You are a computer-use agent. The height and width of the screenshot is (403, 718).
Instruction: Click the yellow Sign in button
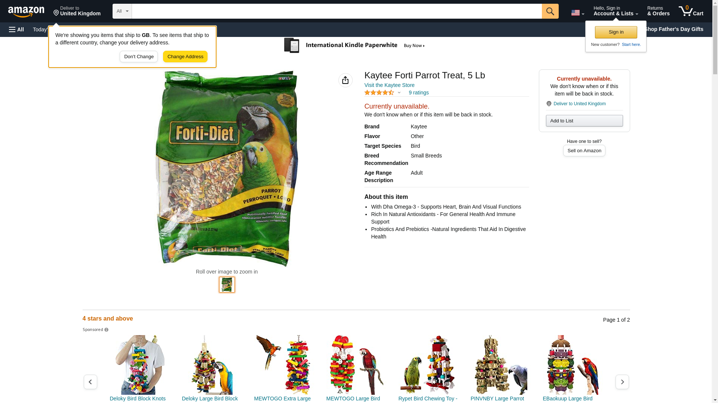coord(616,32)
